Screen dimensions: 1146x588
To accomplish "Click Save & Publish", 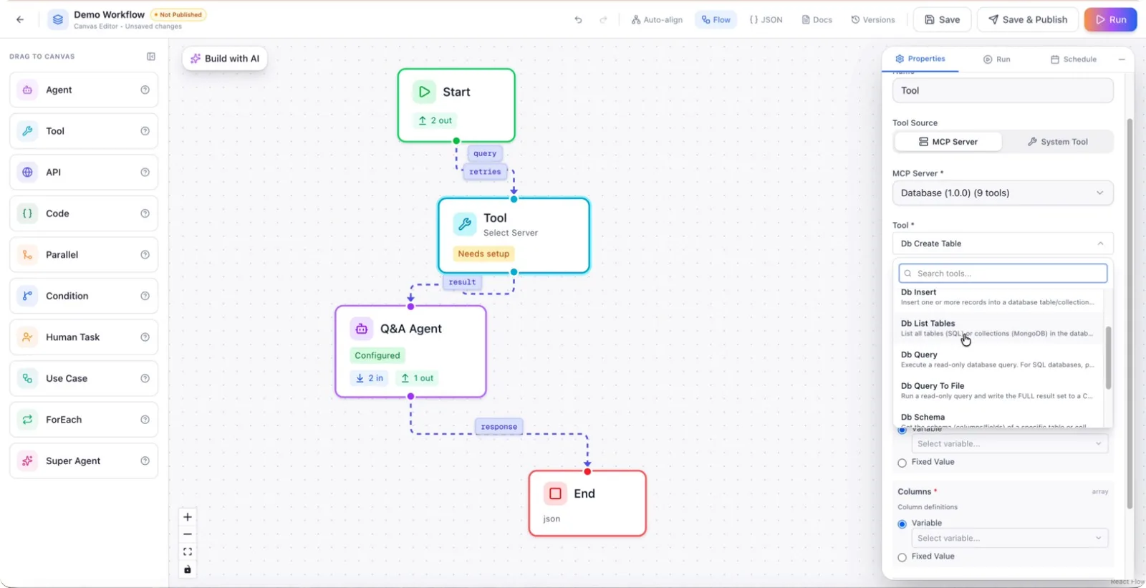I will [x=1028, y=20].
